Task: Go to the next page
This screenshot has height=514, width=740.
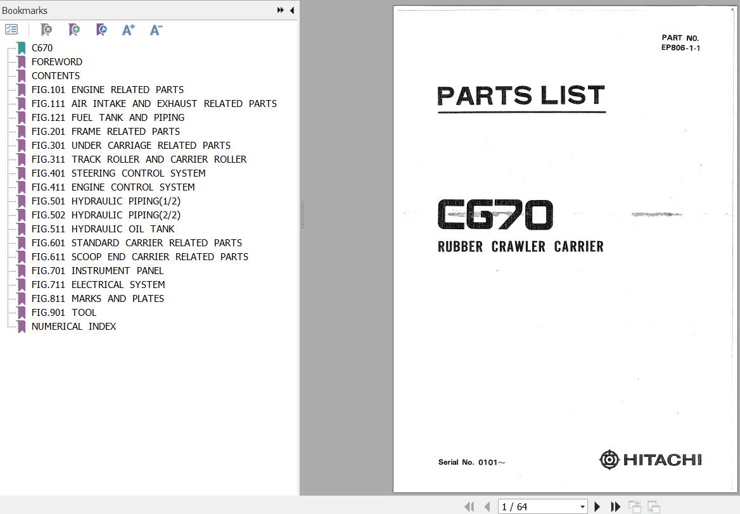Action: pos(597,506)
